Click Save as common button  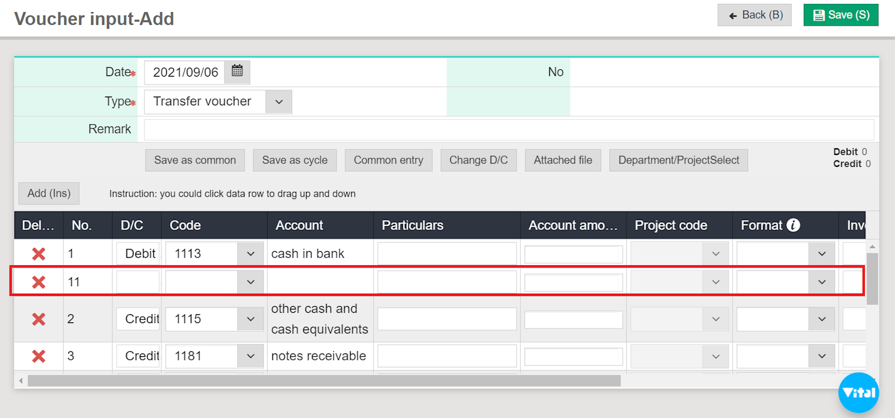tap(195, 160)
